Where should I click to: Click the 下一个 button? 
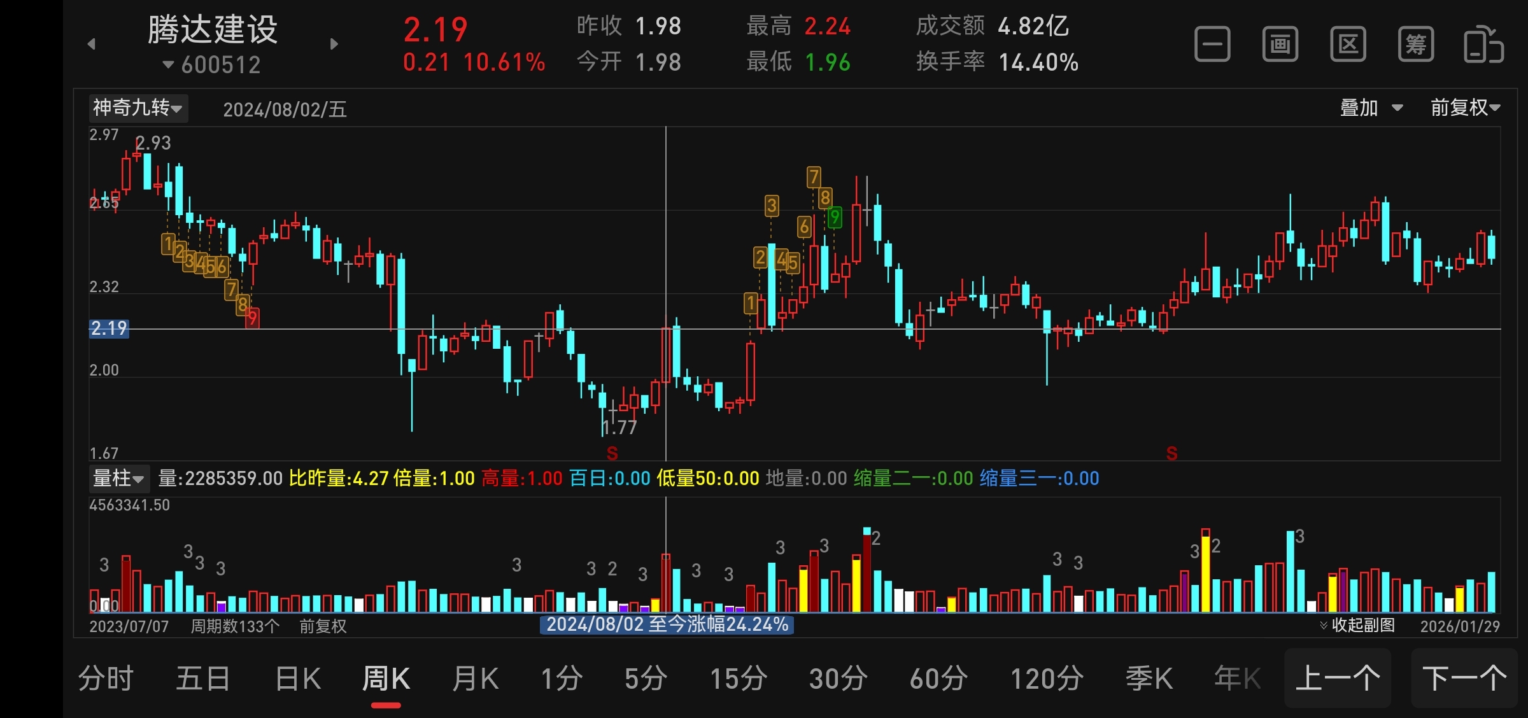(x=1464, y=679)
